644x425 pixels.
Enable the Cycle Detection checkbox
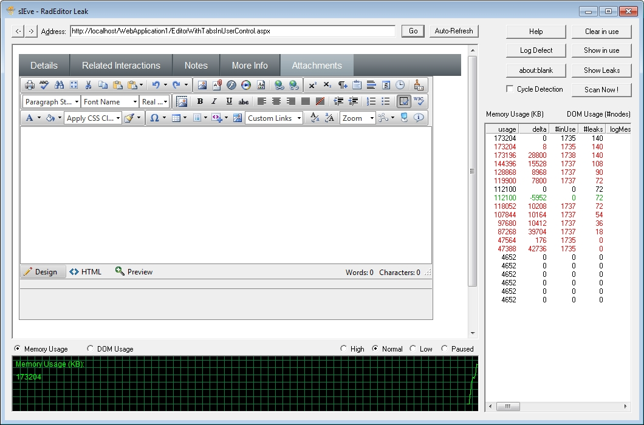[x=510, y=89]
